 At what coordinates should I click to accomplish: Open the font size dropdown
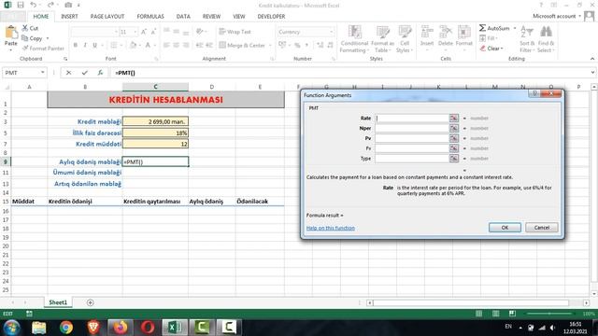[x=135, y=32]
